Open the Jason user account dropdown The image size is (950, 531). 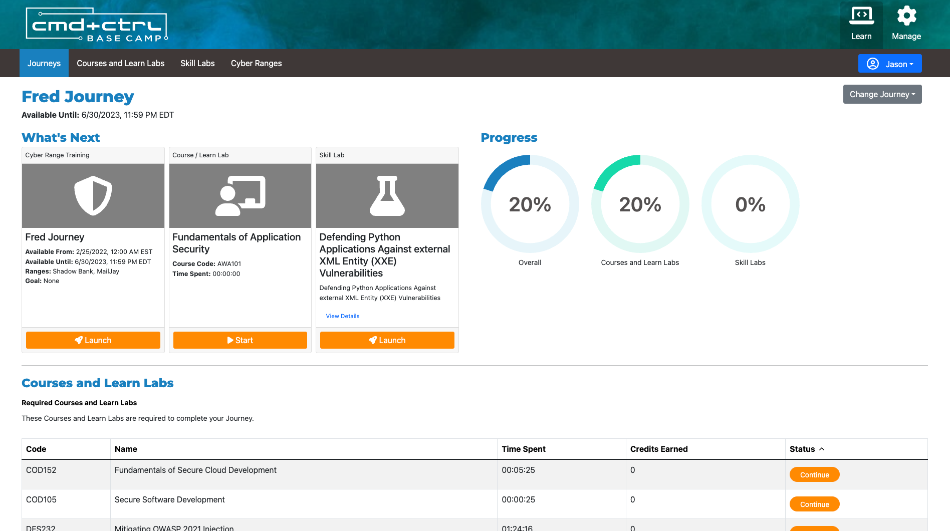tap(890, 64)
